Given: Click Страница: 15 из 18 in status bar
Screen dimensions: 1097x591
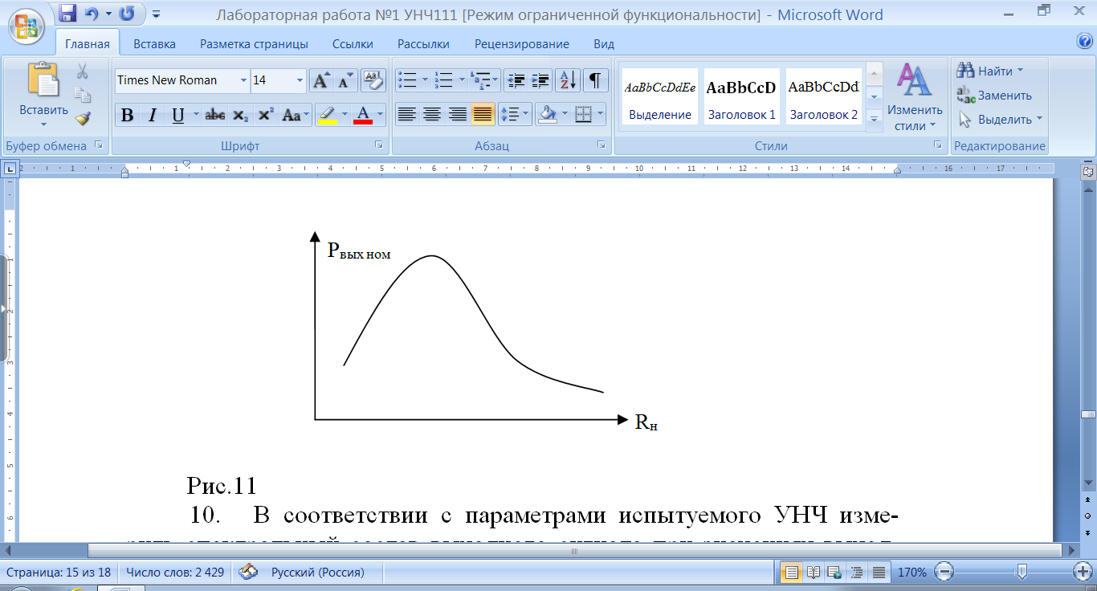Looking at the screenshot, I should coord(59,573).
